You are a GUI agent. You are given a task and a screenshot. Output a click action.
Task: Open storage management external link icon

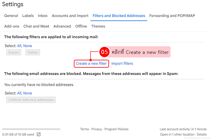point(39,134)
